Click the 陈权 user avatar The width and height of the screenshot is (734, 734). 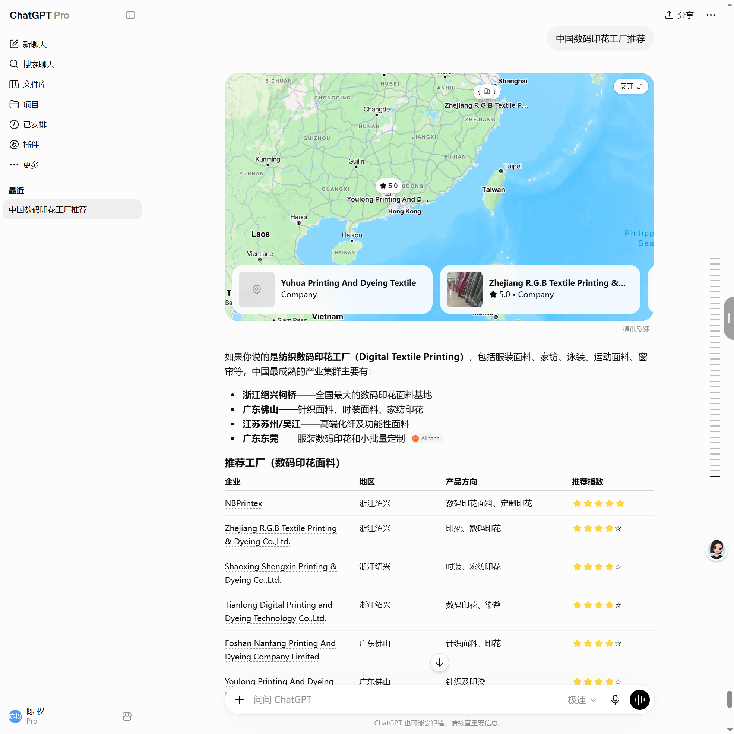click(15, 716)
